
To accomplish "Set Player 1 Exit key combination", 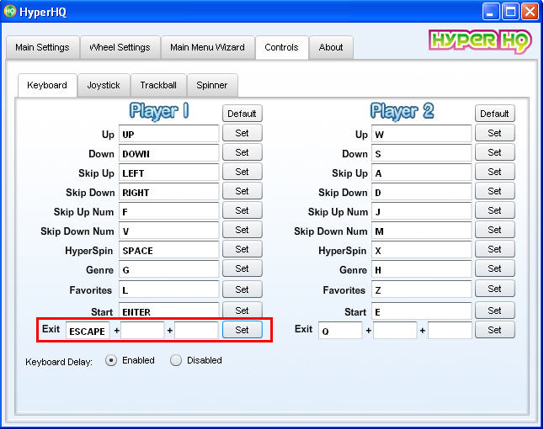I will tap(242, 330).
